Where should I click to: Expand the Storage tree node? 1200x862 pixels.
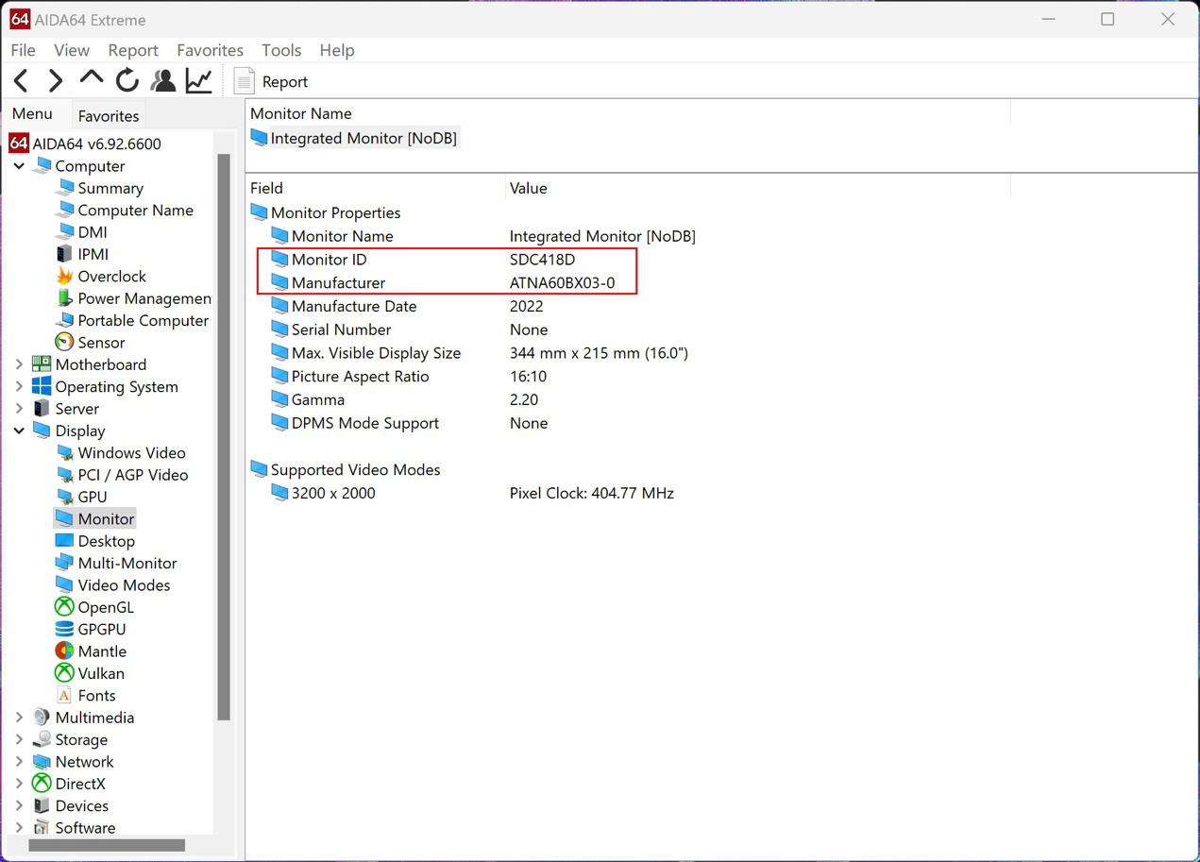tap(19, 739)
